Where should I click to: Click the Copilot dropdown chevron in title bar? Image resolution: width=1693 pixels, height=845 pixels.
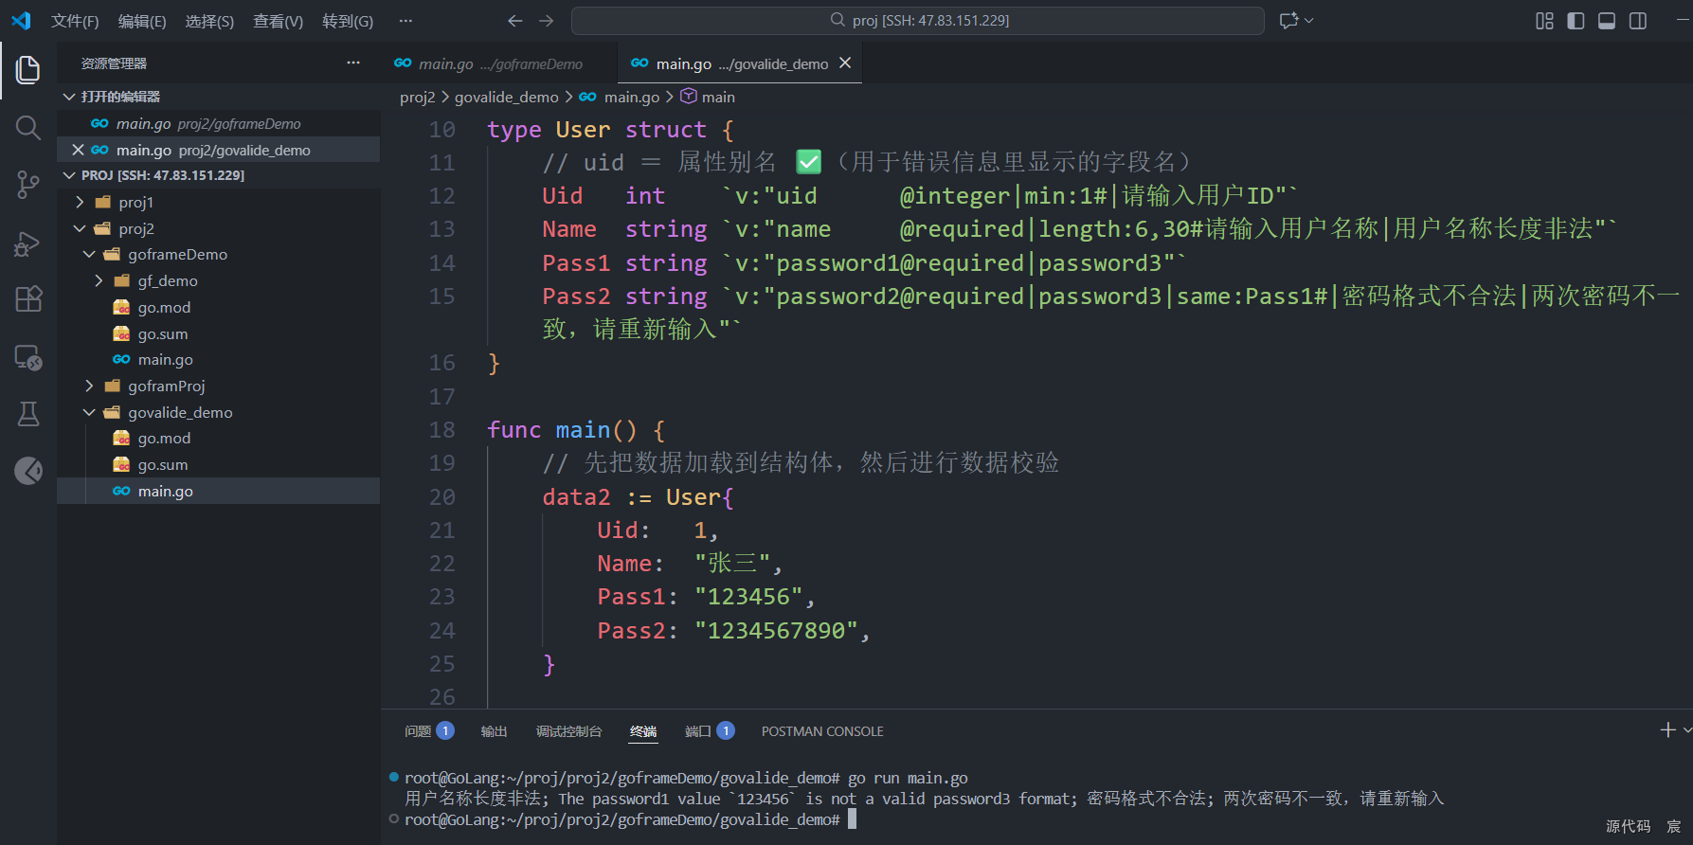pyautogui.click(x=1309, y=20)
